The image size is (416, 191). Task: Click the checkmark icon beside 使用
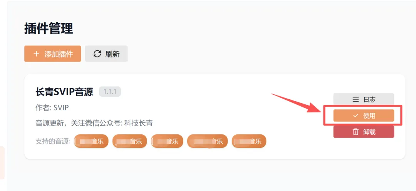click(x=356, y=116)
